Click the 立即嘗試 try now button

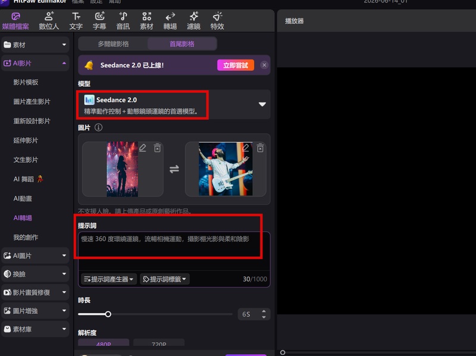(236, 65)
